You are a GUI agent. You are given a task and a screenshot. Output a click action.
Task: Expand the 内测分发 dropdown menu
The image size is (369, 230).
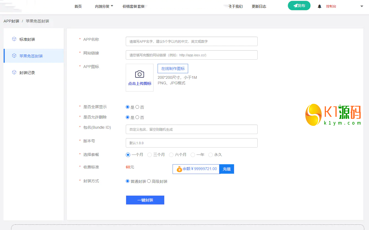pos(104,6)
